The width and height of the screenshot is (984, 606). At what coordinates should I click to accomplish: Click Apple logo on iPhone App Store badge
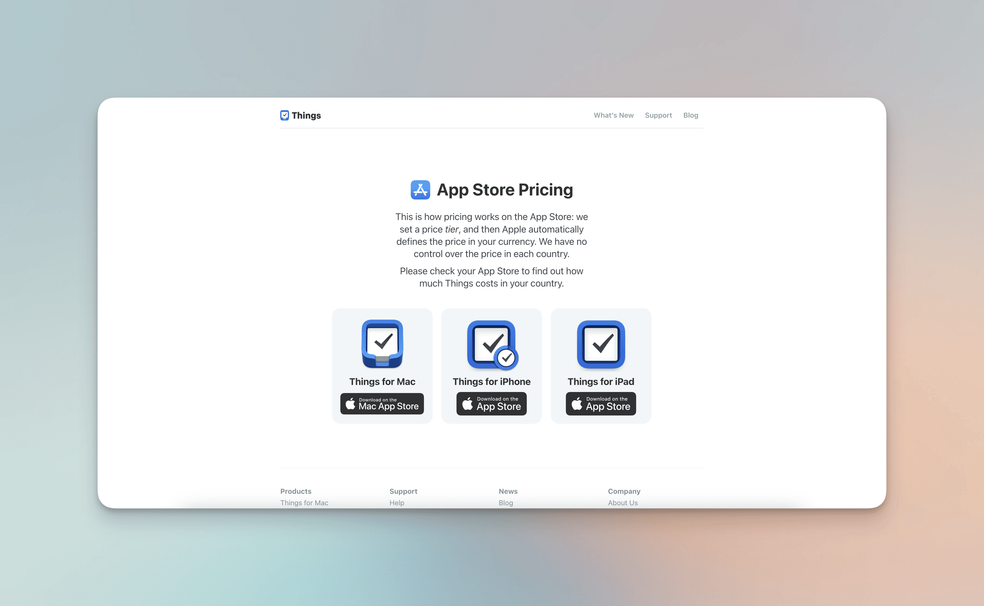[x=467, y=403]
